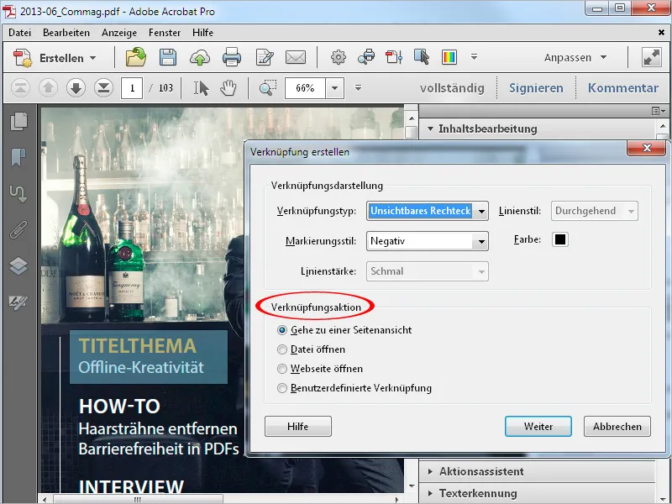Image resolution: width=672 pixels, height=504 pixels.
Task: Open the color spectrum output preview icon
Action: point(449,57)
